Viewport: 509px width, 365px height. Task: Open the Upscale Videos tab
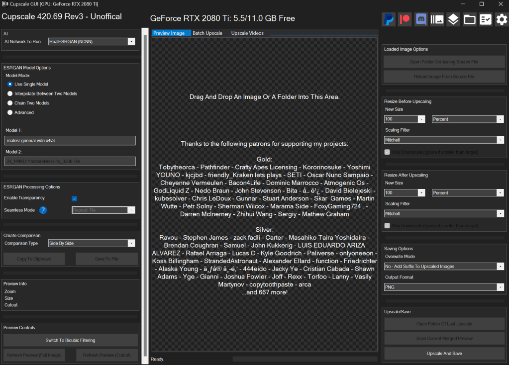(247, 33)
